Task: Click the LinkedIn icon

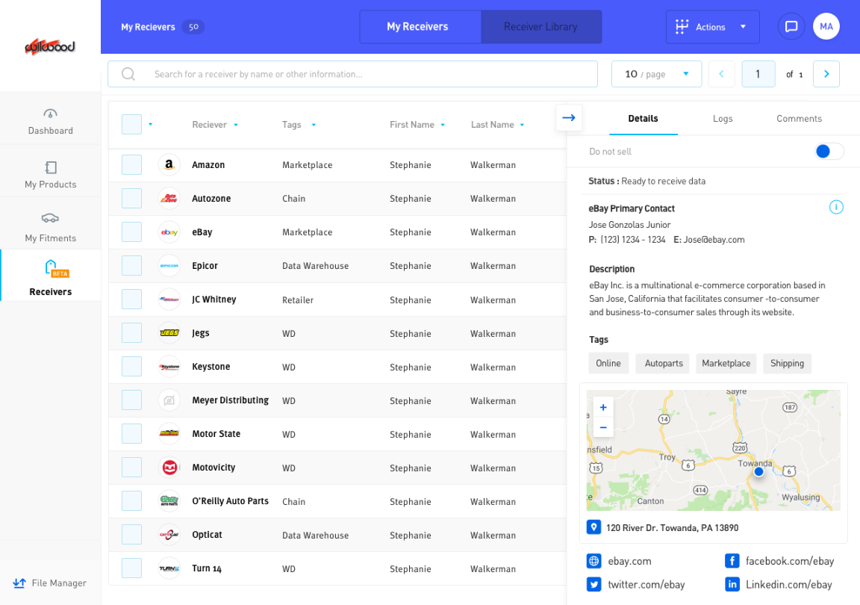Action: pyautogui.click(x=732, y=584)
